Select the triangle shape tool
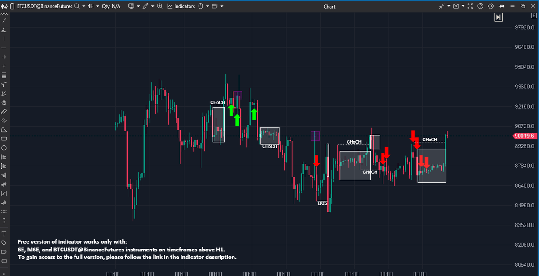Image resolution: width=539 pixels, height=276 pixels. pyautogui.click(x=4, y=130)
